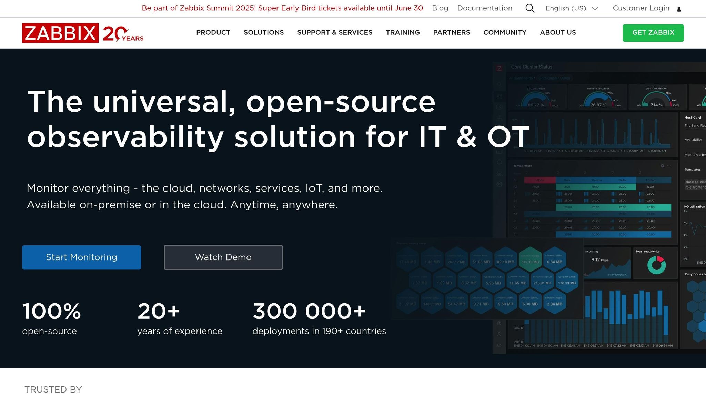Screen dimensions: 706x397
Task: Click the "100%" open-source figure
Action: pos(52,311)
